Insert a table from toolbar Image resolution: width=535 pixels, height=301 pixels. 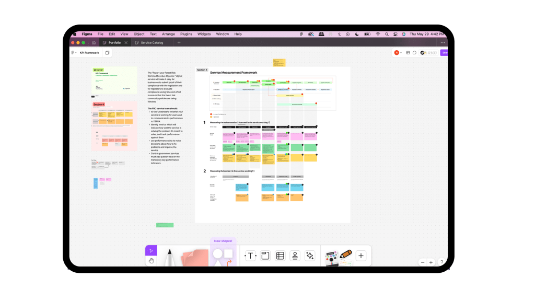(x=280, y=256)
